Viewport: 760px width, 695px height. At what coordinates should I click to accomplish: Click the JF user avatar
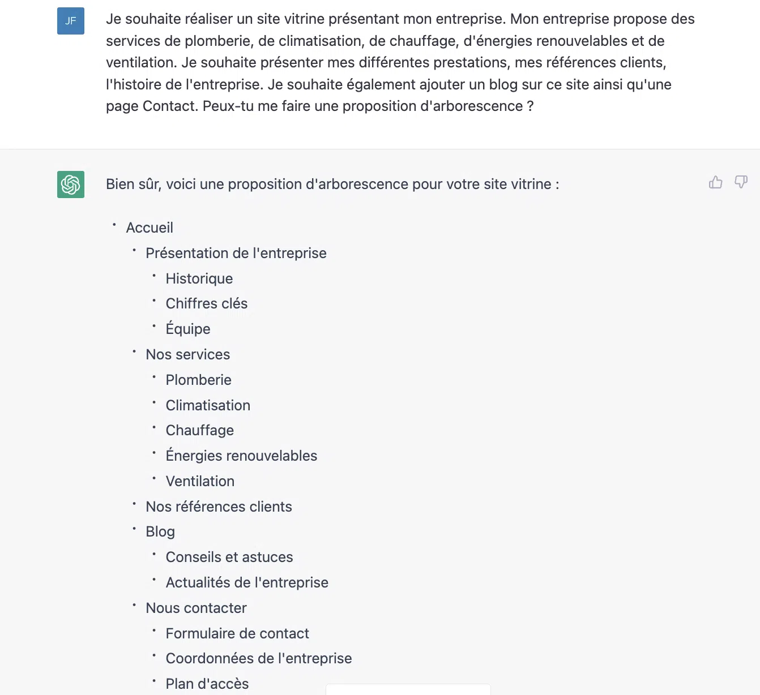click(x=71, y=21)
